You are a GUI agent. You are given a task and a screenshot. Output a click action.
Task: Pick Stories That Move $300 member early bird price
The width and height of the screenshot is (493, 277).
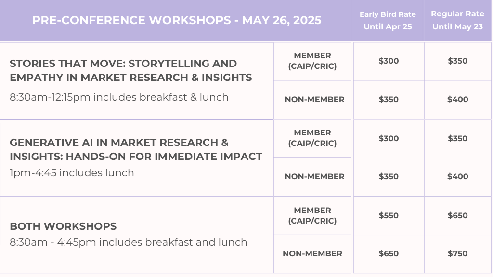pyautogui.click(x=389, y=61)
